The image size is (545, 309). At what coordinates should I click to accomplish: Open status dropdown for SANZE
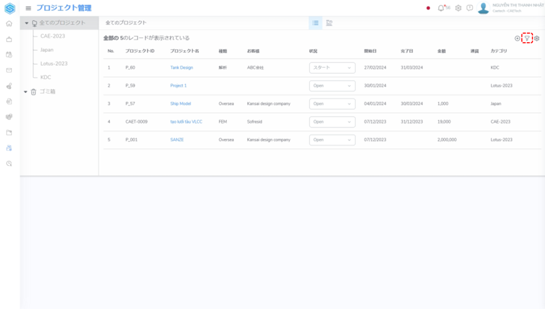(x=332, y=140)
